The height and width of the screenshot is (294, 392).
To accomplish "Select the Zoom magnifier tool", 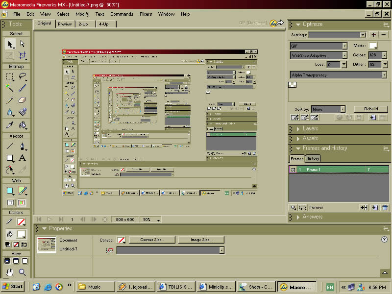I will 22,271.
